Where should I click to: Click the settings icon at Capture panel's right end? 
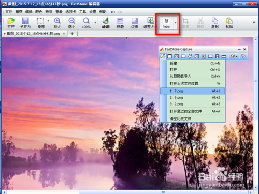[x=243, y=56]
